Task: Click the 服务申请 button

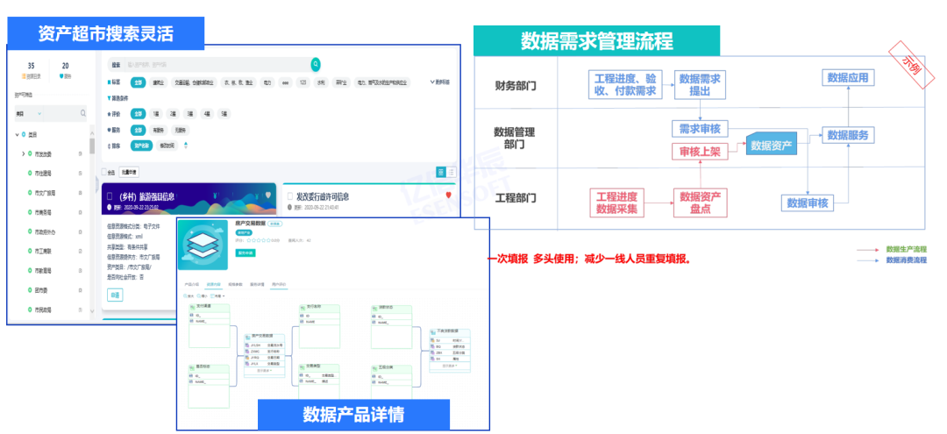Action: pos(246,253)
